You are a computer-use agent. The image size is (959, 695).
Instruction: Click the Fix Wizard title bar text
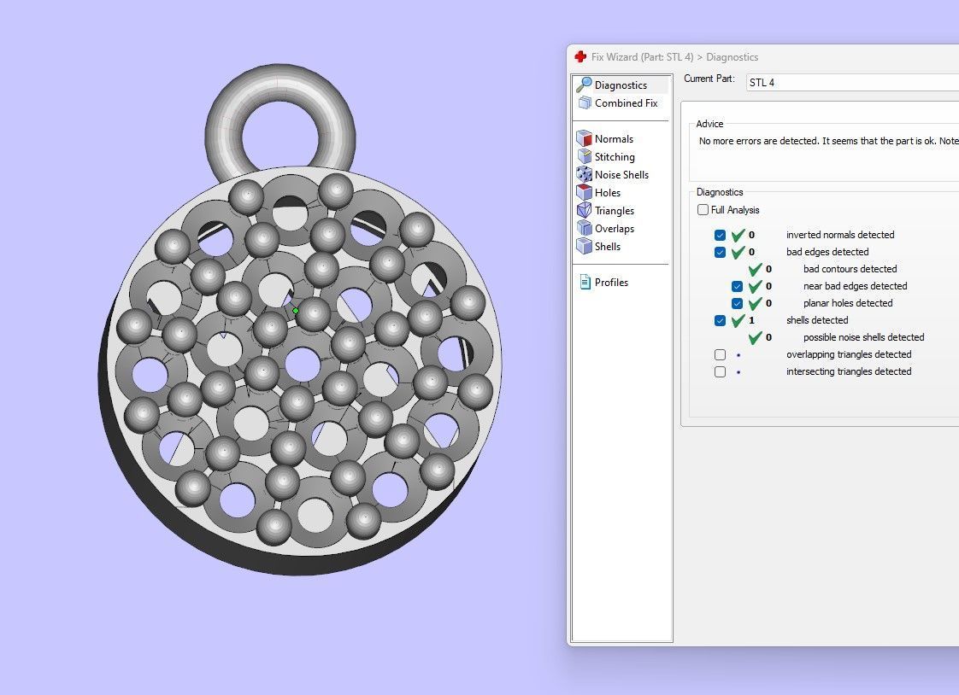coord(674,57)
